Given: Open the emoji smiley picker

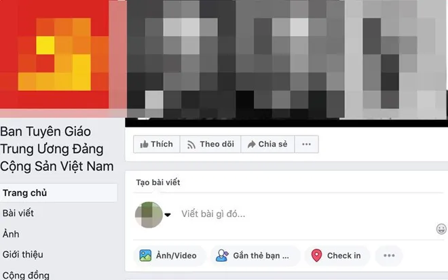Looking at the screenshot, I should [441, 228].
